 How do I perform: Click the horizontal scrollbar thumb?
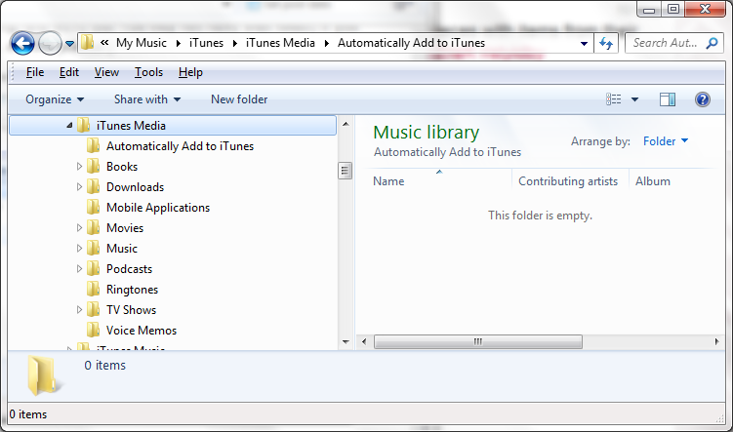(x=478, y=342)
